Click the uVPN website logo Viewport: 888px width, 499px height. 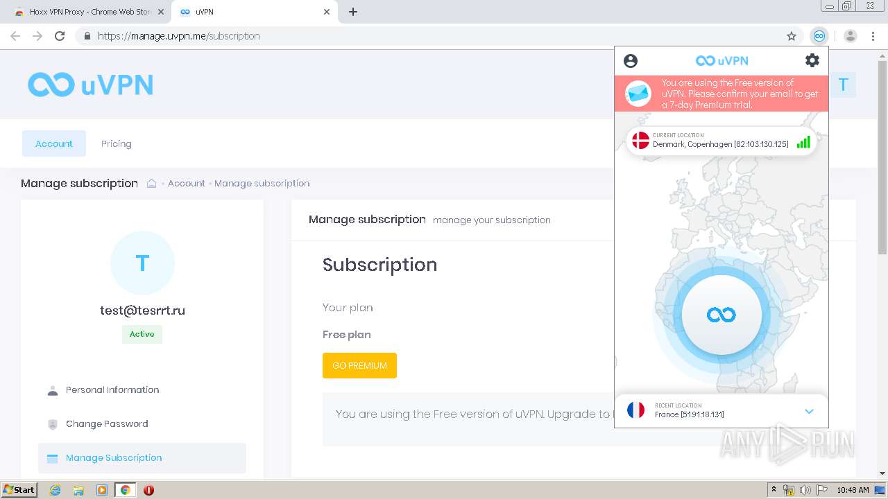90,85
